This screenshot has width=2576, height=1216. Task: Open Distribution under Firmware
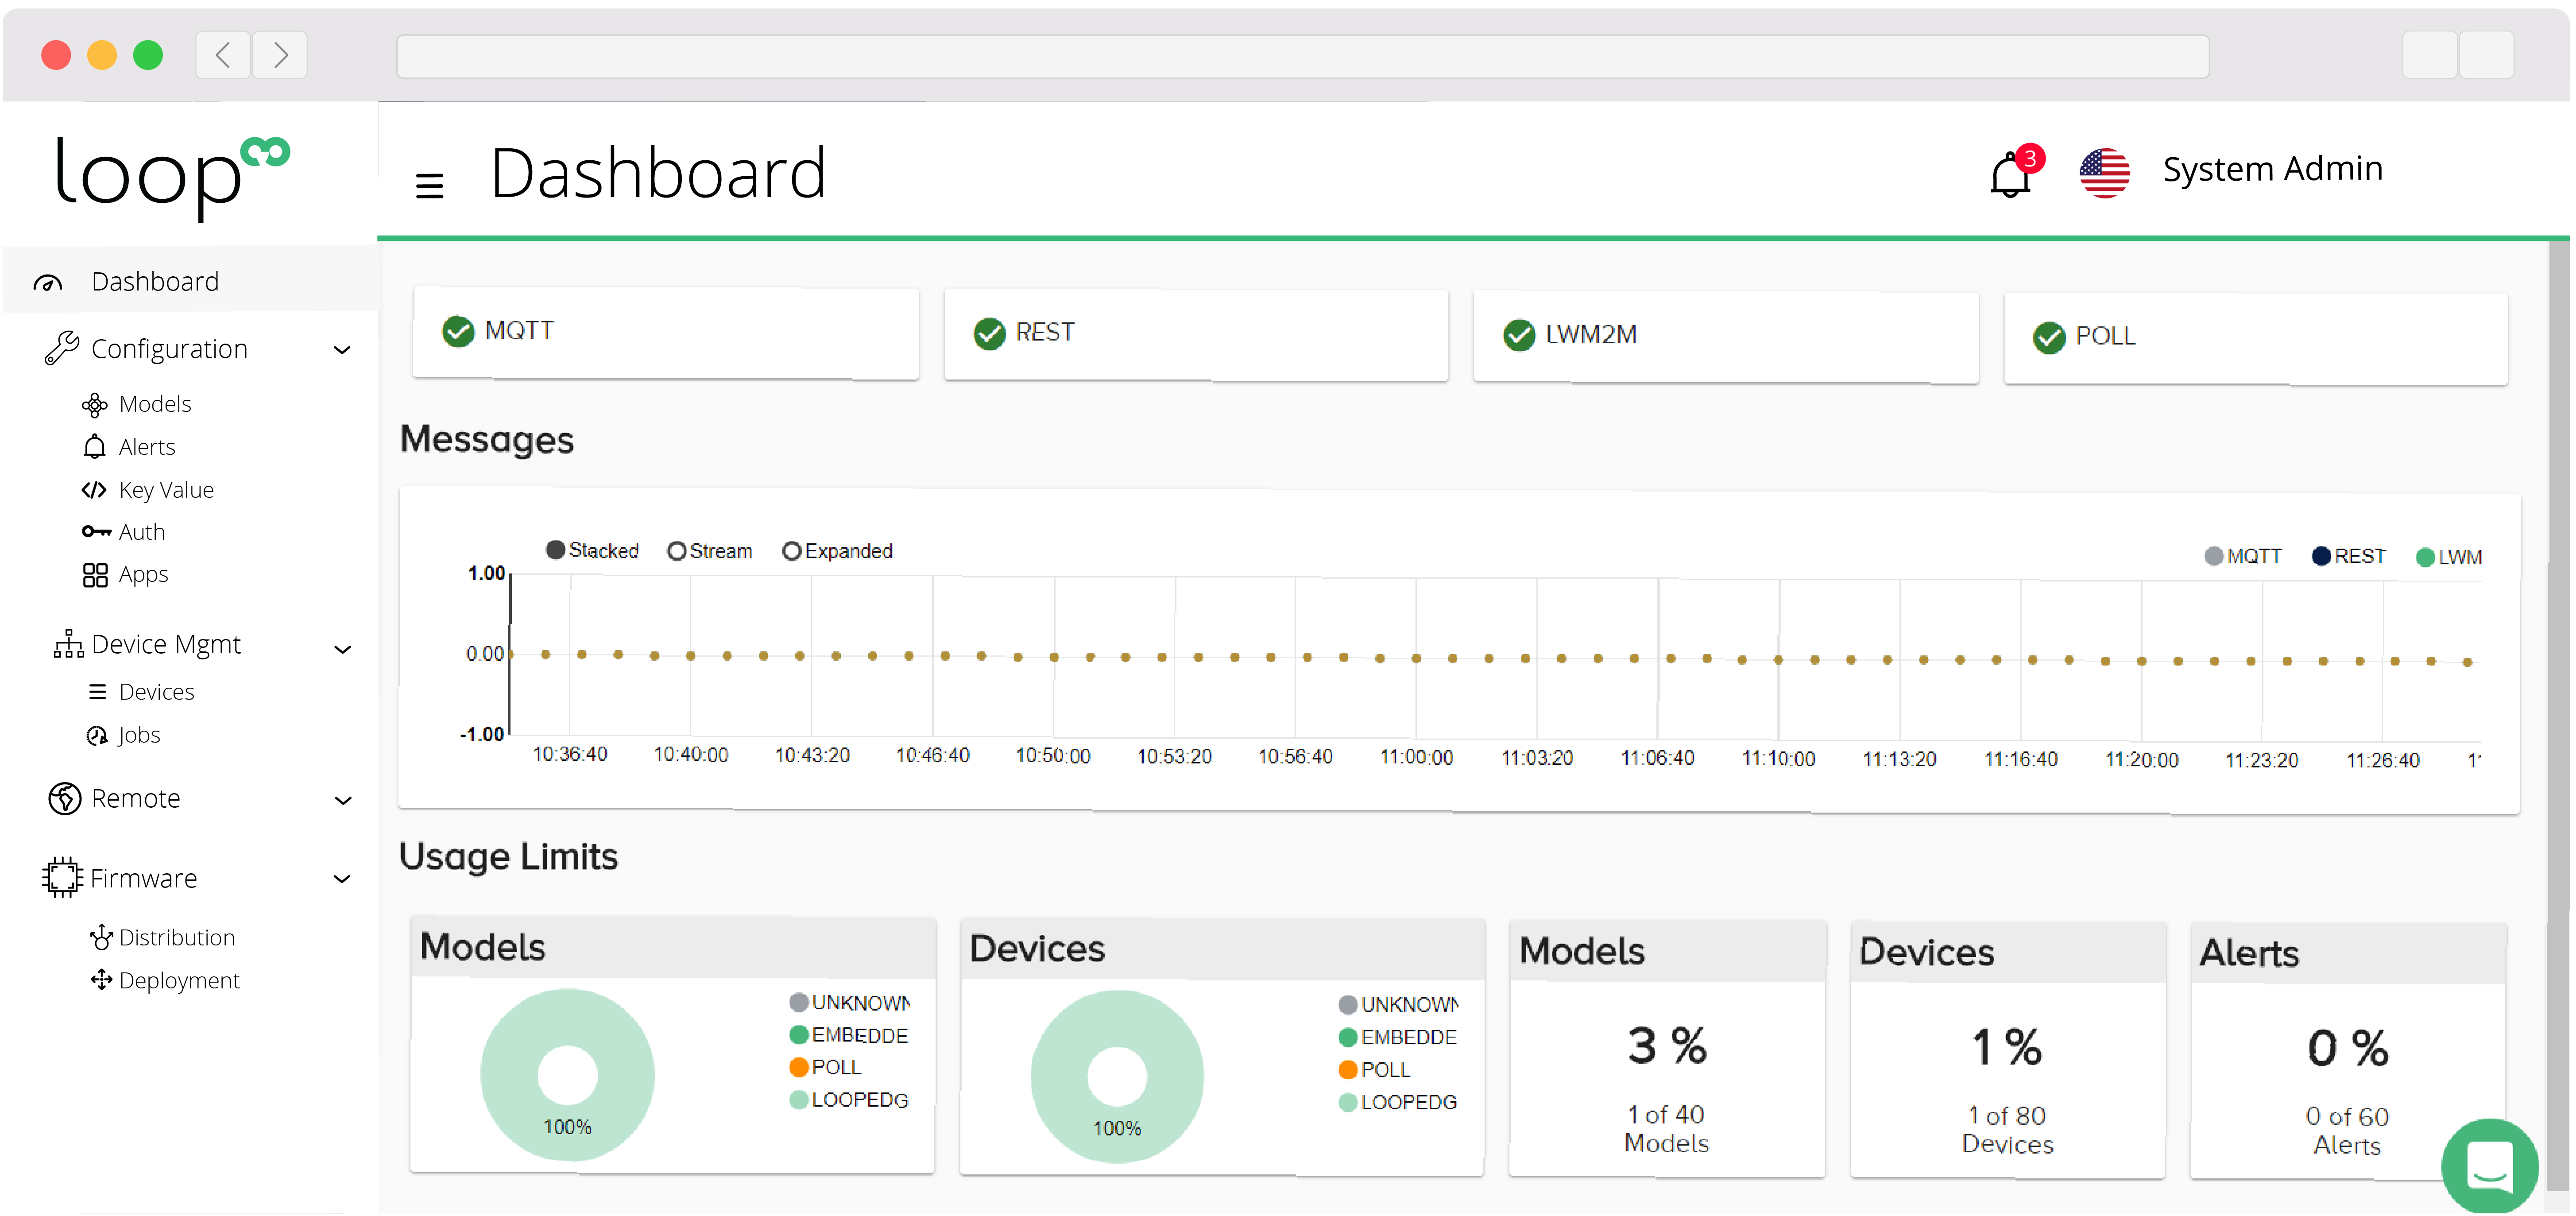point(177,937)
